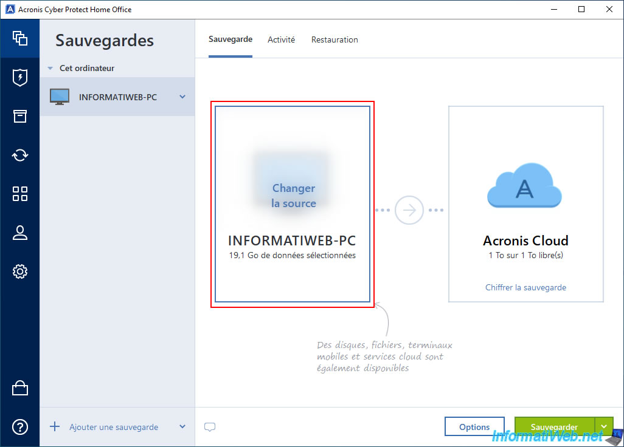
Task: Click the INFORMATIWEB-PC monitor icon in list
Action: 60,97
